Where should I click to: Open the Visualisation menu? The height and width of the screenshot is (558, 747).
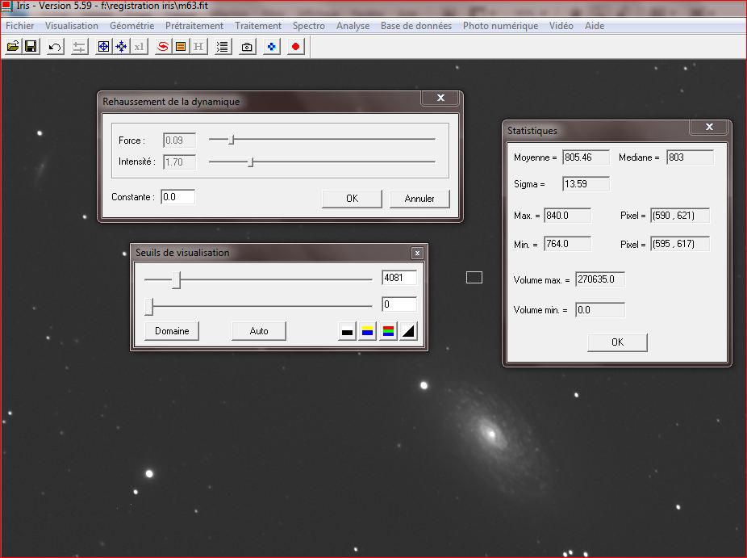pyautogui.click(x=72, y=26)
